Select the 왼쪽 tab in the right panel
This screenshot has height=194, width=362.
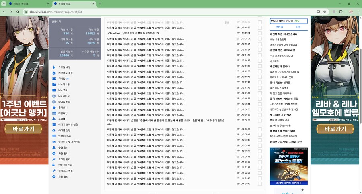point(298,27)
